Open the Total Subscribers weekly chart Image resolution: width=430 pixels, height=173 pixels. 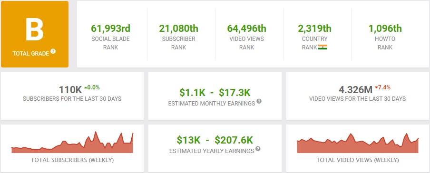72,142
